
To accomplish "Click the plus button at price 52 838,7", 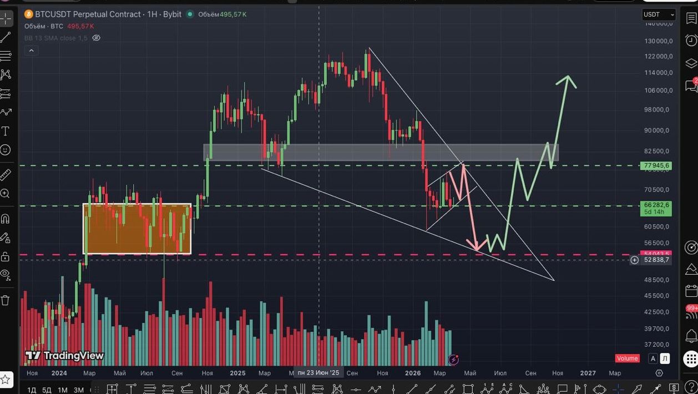I will pos(634,260).
